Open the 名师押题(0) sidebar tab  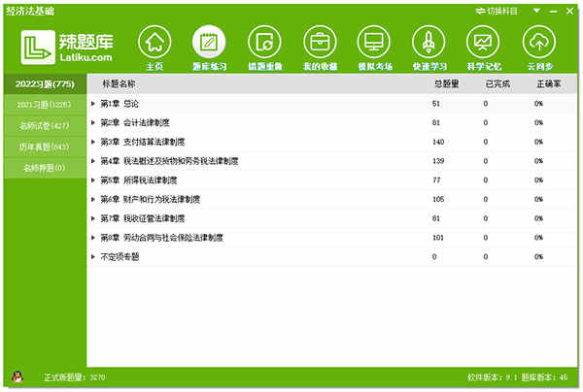45,168
